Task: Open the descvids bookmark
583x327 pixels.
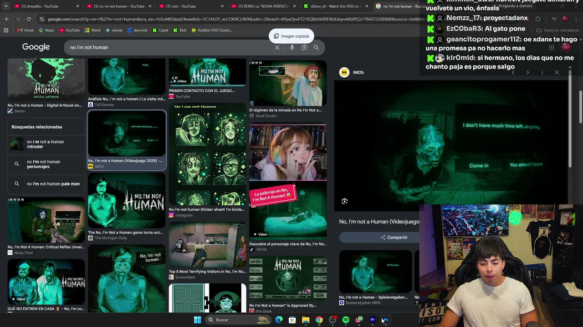Action: point(137,30)
